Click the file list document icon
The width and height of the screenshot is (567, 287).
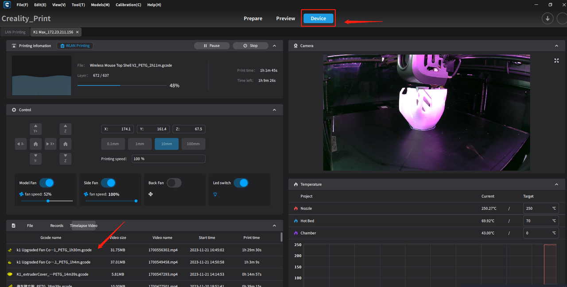pyautogui.click(x=13, y=226)
